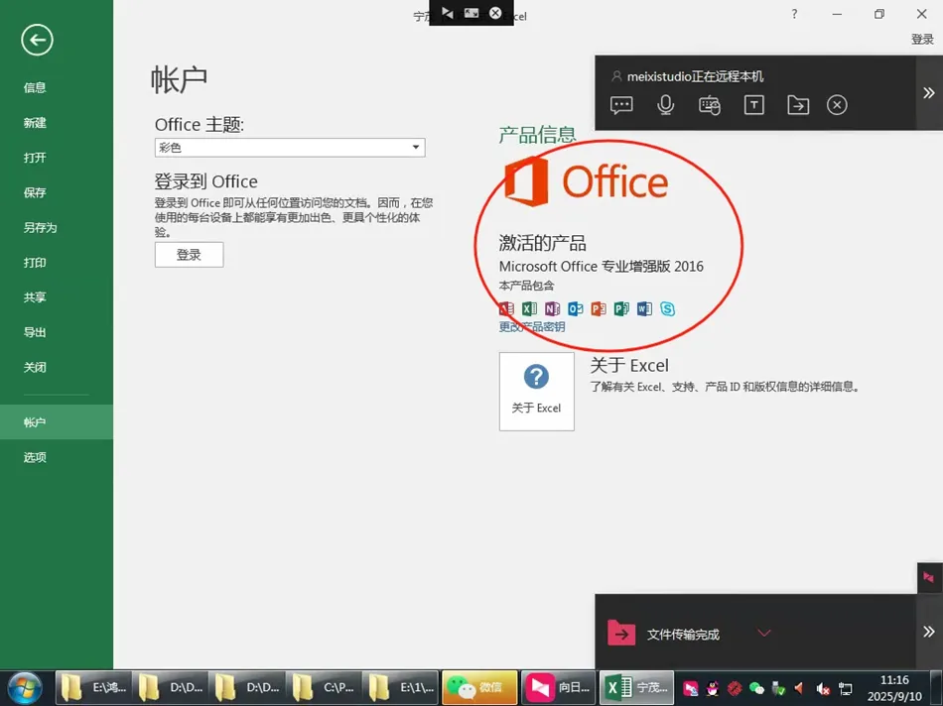Expand the 文件传输完成 details chevron
Screen dimensions: 943x706
764,634
